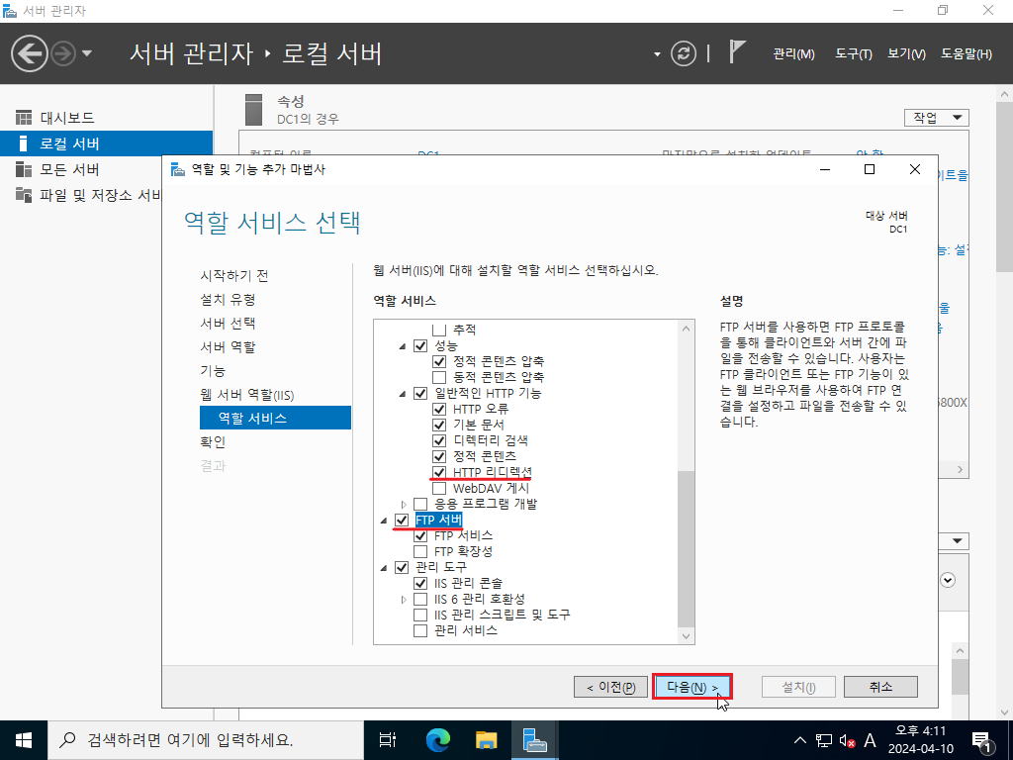Click the Windows Start button
The width and height of the screenshot is (1013, 760).
pyautogui.click(x=24, y=740)
